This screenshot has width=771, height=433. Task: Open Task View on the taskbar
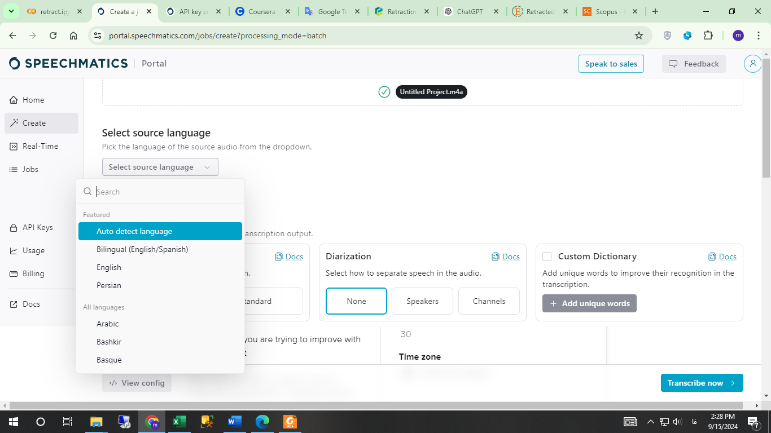67,421
